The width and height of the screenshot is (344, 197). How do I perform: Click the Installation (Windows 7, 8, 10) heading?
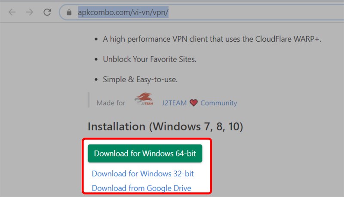(166, 126)
